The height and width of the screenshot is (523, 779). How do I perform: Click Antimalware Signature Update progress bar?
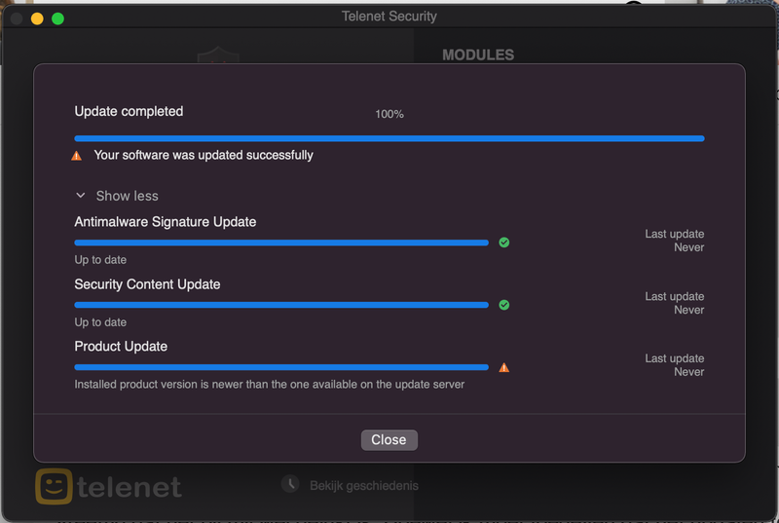pyautogui.click(x=281, y=243)
